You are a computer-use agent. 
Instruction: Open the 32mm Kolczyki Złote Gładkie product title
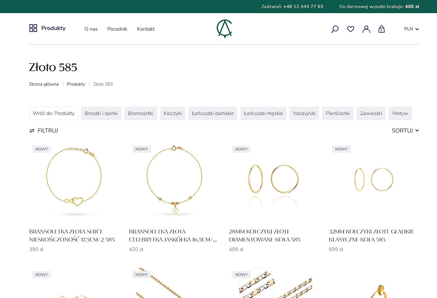[371, 235]
